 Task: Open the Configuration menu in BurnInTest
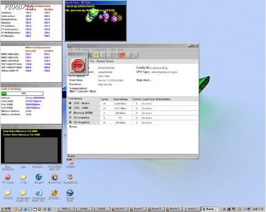coord(99,49)
